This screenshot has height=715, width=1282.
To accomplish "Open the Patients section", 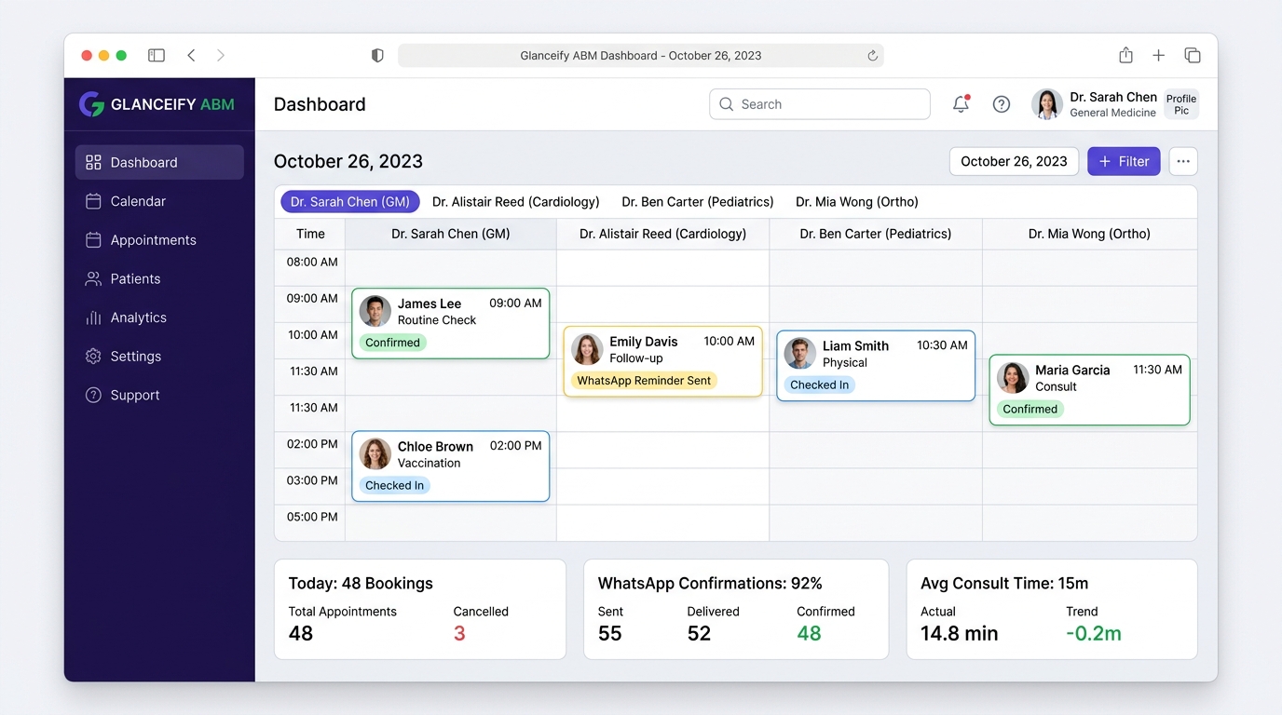I will click(159, 278).
